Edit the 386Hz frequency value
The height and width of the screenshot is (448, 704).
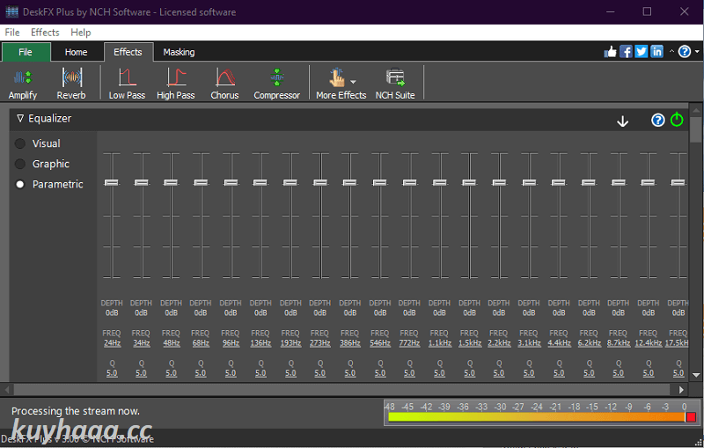[x=349, y=343]
